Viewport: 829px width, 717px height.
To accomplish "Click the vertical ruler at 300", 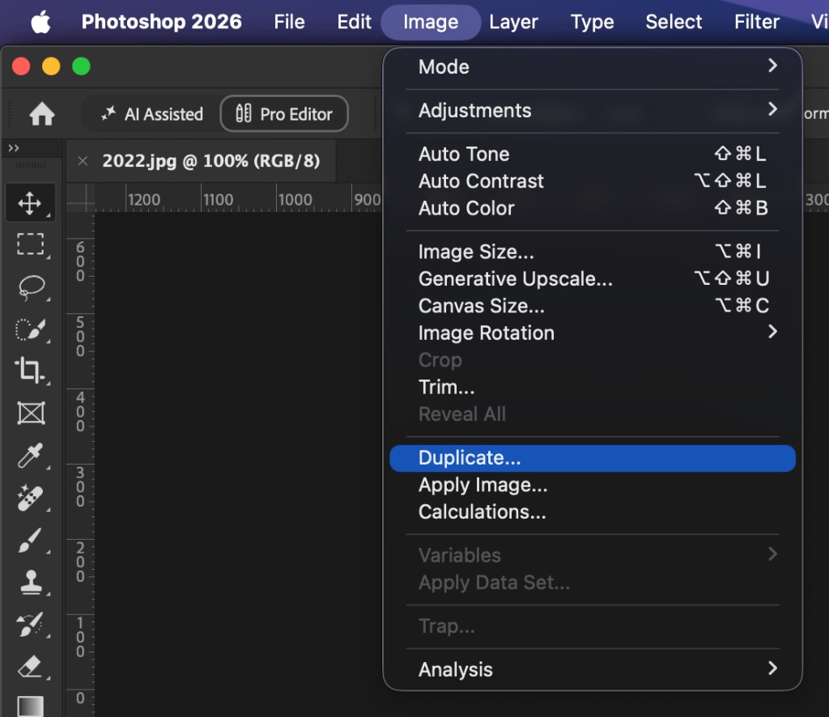I will [x=80, y=486].
